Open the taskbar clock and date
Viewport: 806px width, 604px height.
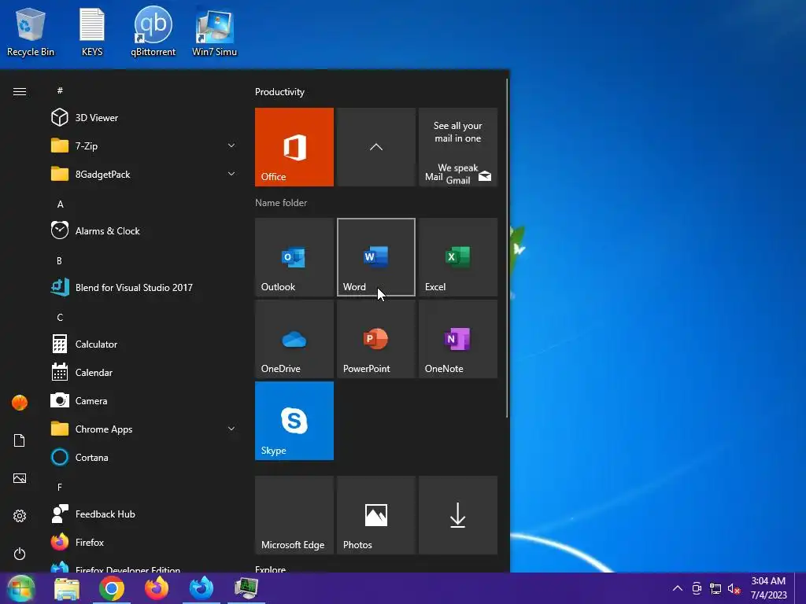click(768, 588)
